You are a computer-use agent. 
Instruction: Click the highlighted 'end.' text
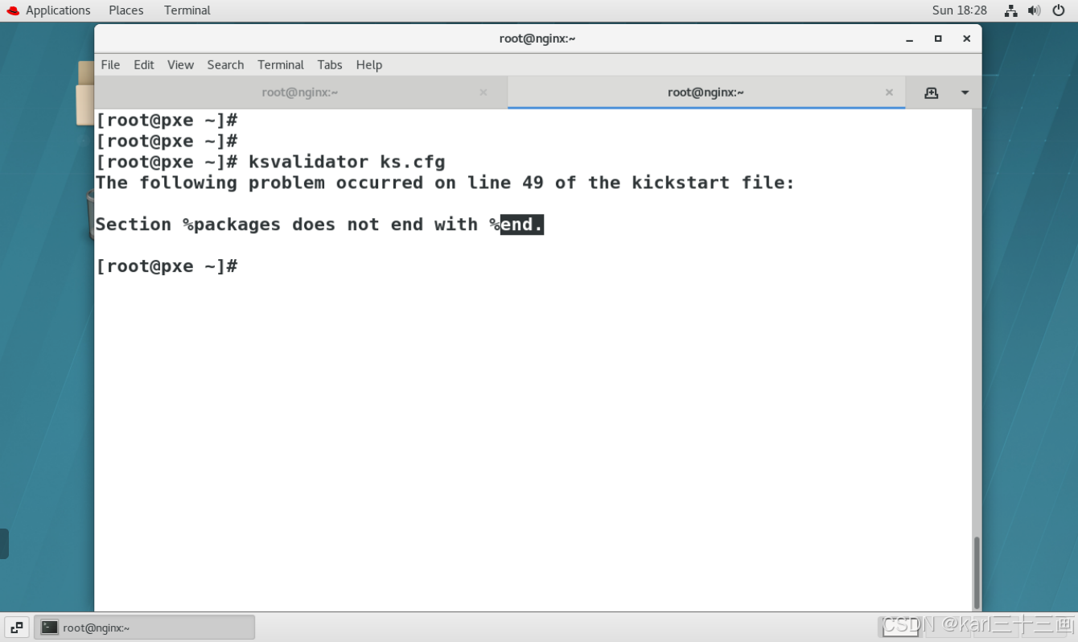coord(522,224)
